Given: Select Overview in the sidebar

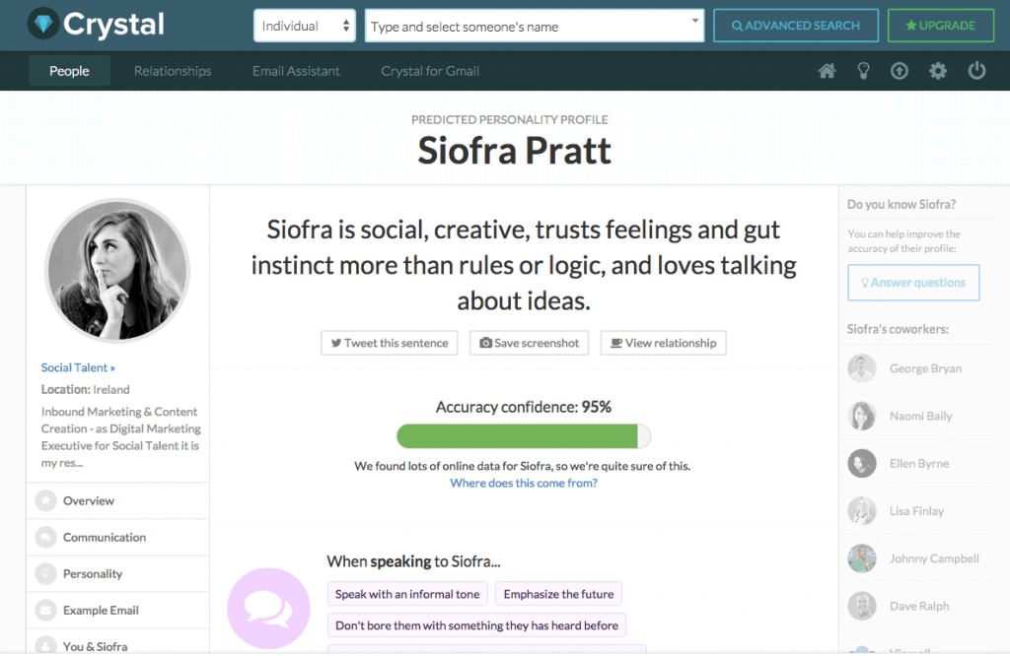Looking at the screenshot, I should tap(118, 500).
